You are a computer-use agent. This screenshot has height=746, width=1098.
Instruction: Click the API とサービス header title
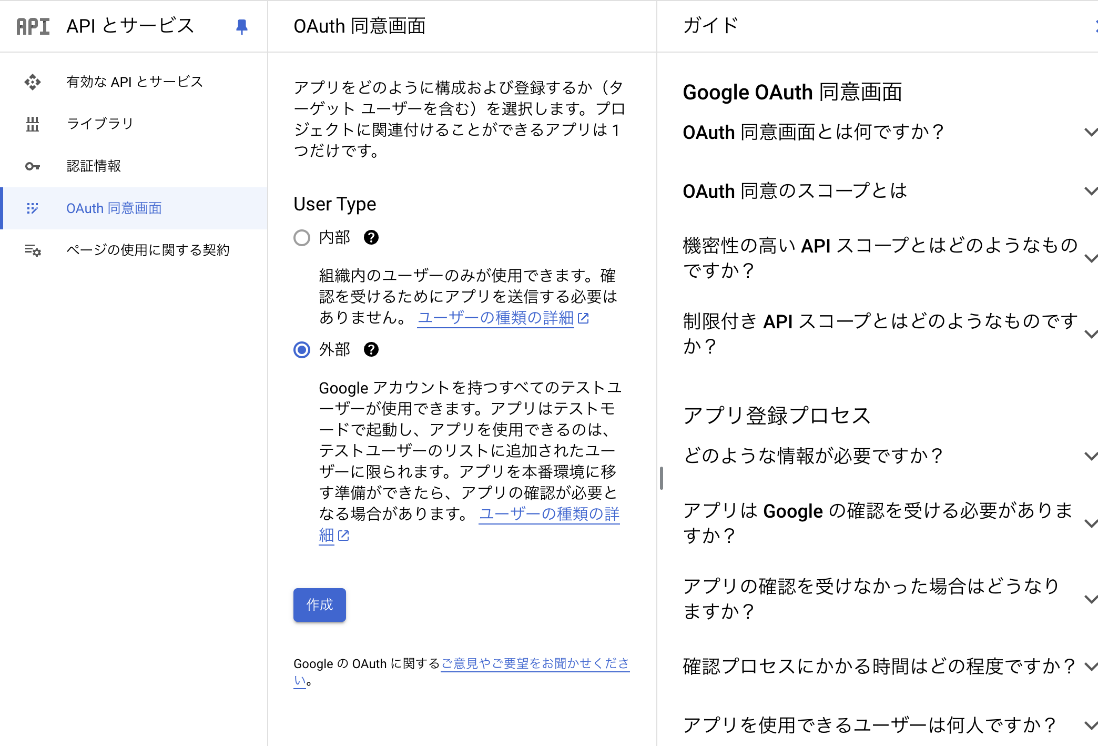130,26
